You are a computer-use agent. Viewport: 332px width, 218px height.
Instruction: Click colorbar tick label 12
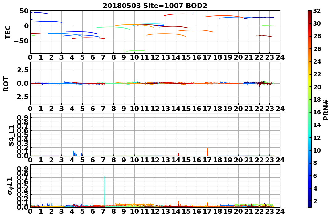(x=317, y=137)
